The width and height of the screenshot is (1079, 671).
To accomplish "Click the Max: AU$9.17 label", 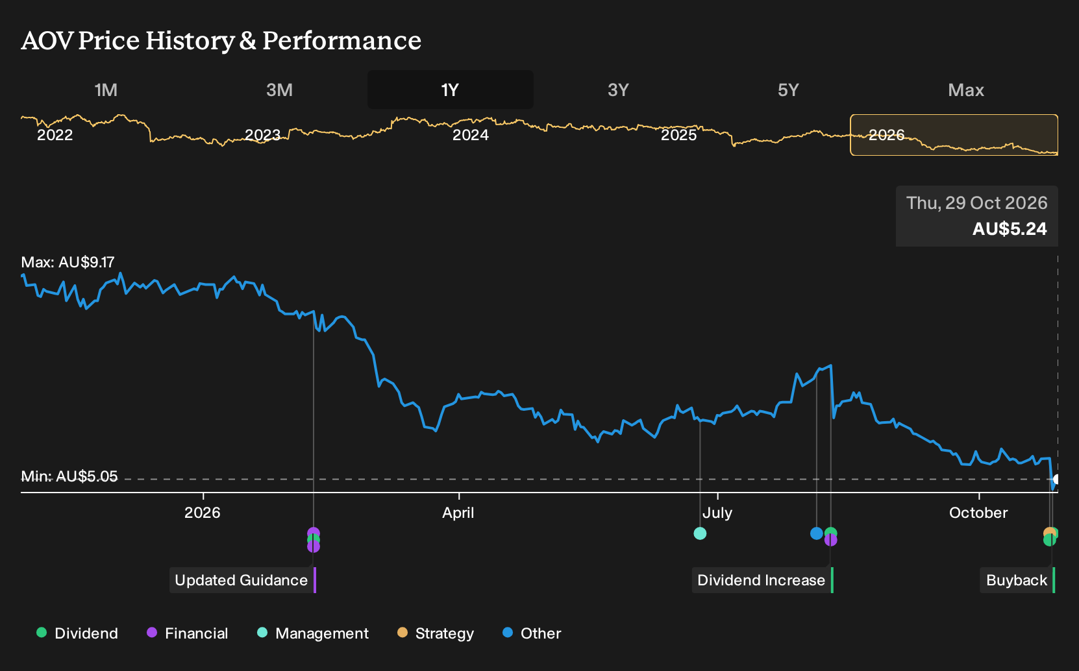I will click(x=68, y=262).
